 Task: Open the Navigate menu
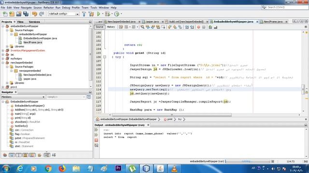pos(26,8)
